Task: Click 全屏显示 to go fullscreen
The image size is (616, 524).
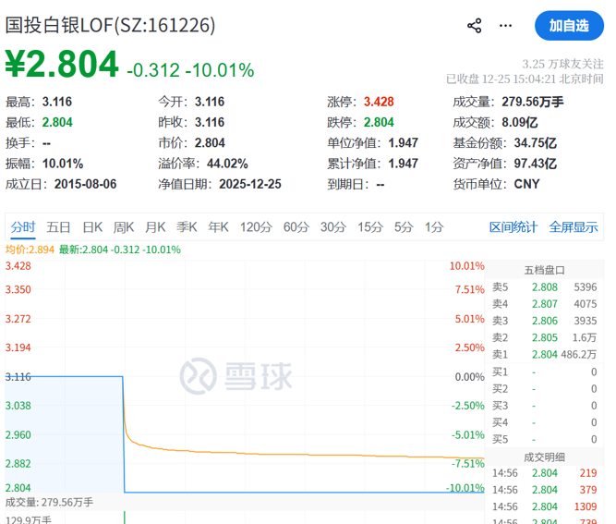Action: (x=573, y=227)
